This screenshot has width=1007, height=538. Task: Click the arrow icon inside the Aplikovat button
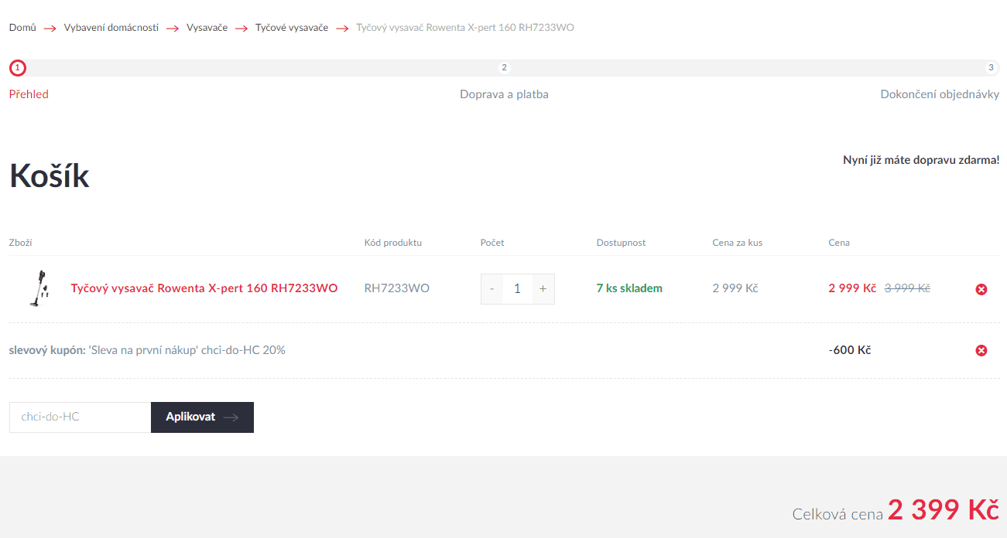[231, 417]
